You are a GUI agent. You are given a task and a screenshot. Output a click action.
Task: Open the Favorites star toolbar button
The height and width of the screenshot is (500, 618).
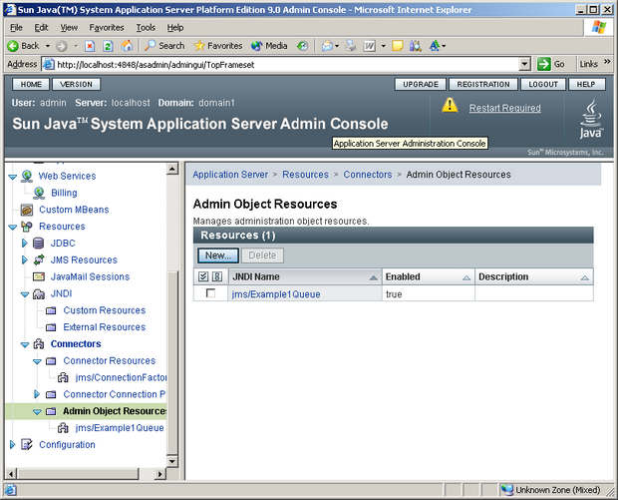218,46
